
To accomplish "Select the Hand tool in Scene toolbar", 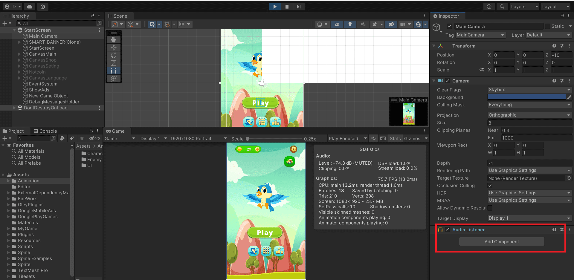I will pos(114,40).
